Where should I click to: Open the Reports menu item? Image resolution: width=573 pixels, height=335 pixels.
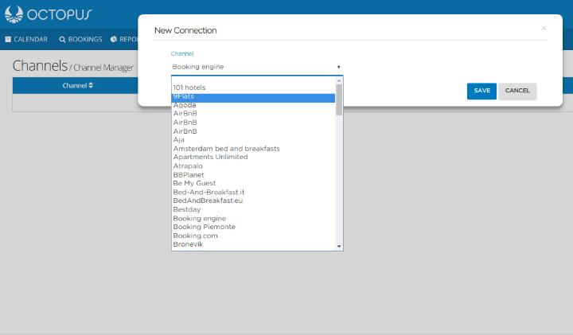click(x=124, y=39)
